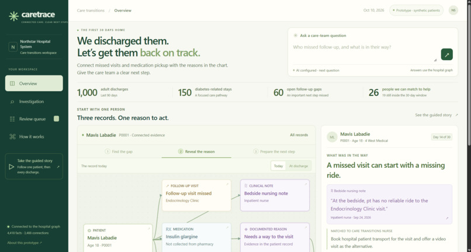Viewport: 471px width, 252px height.
Task: Open the Insulin glargine medication card
Action: click(196, 237)
